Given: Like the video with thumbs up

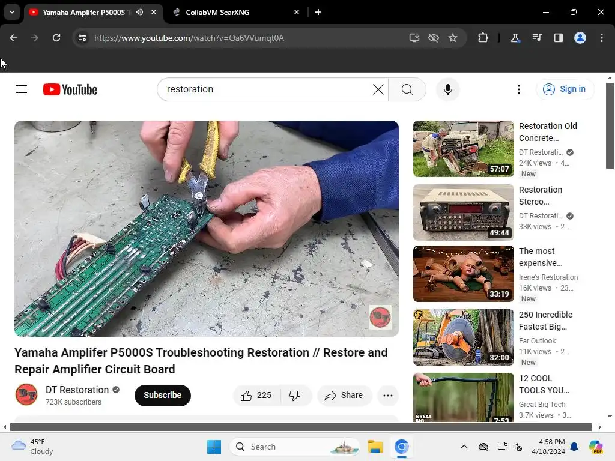Looking at the screenshot, I should (256, 395).
